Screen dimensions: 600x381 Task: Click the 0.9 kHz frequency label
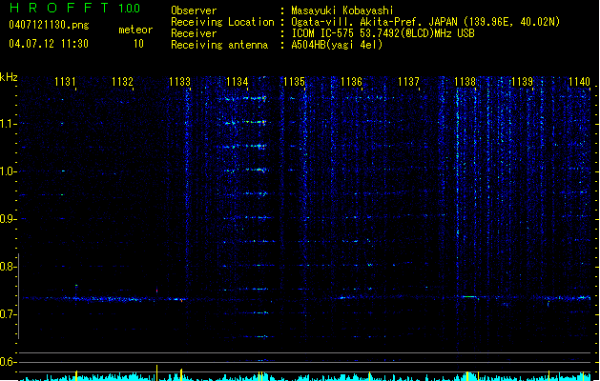click(8, 219)
